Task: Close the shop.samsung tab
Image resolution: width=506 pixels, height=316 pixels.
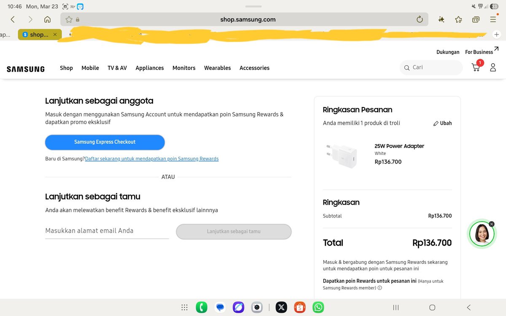Action: click(x=55, y=35)
